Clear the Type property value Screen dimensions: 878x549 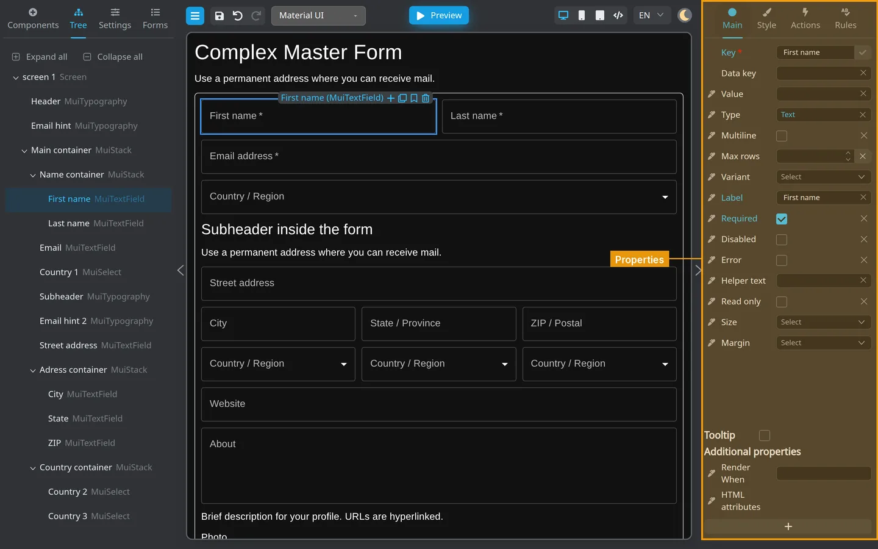pos(863,115)
